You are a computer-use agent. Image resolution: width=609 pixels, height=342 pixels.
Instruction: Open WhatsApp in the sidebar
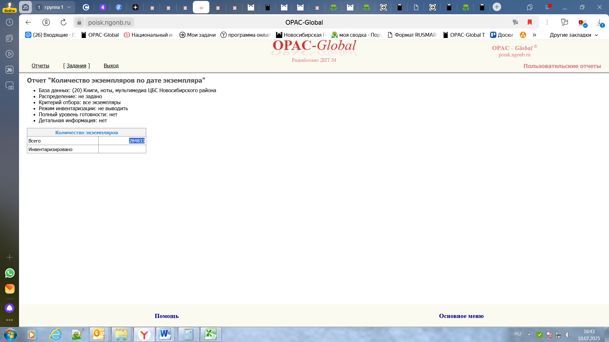point(10,273)
